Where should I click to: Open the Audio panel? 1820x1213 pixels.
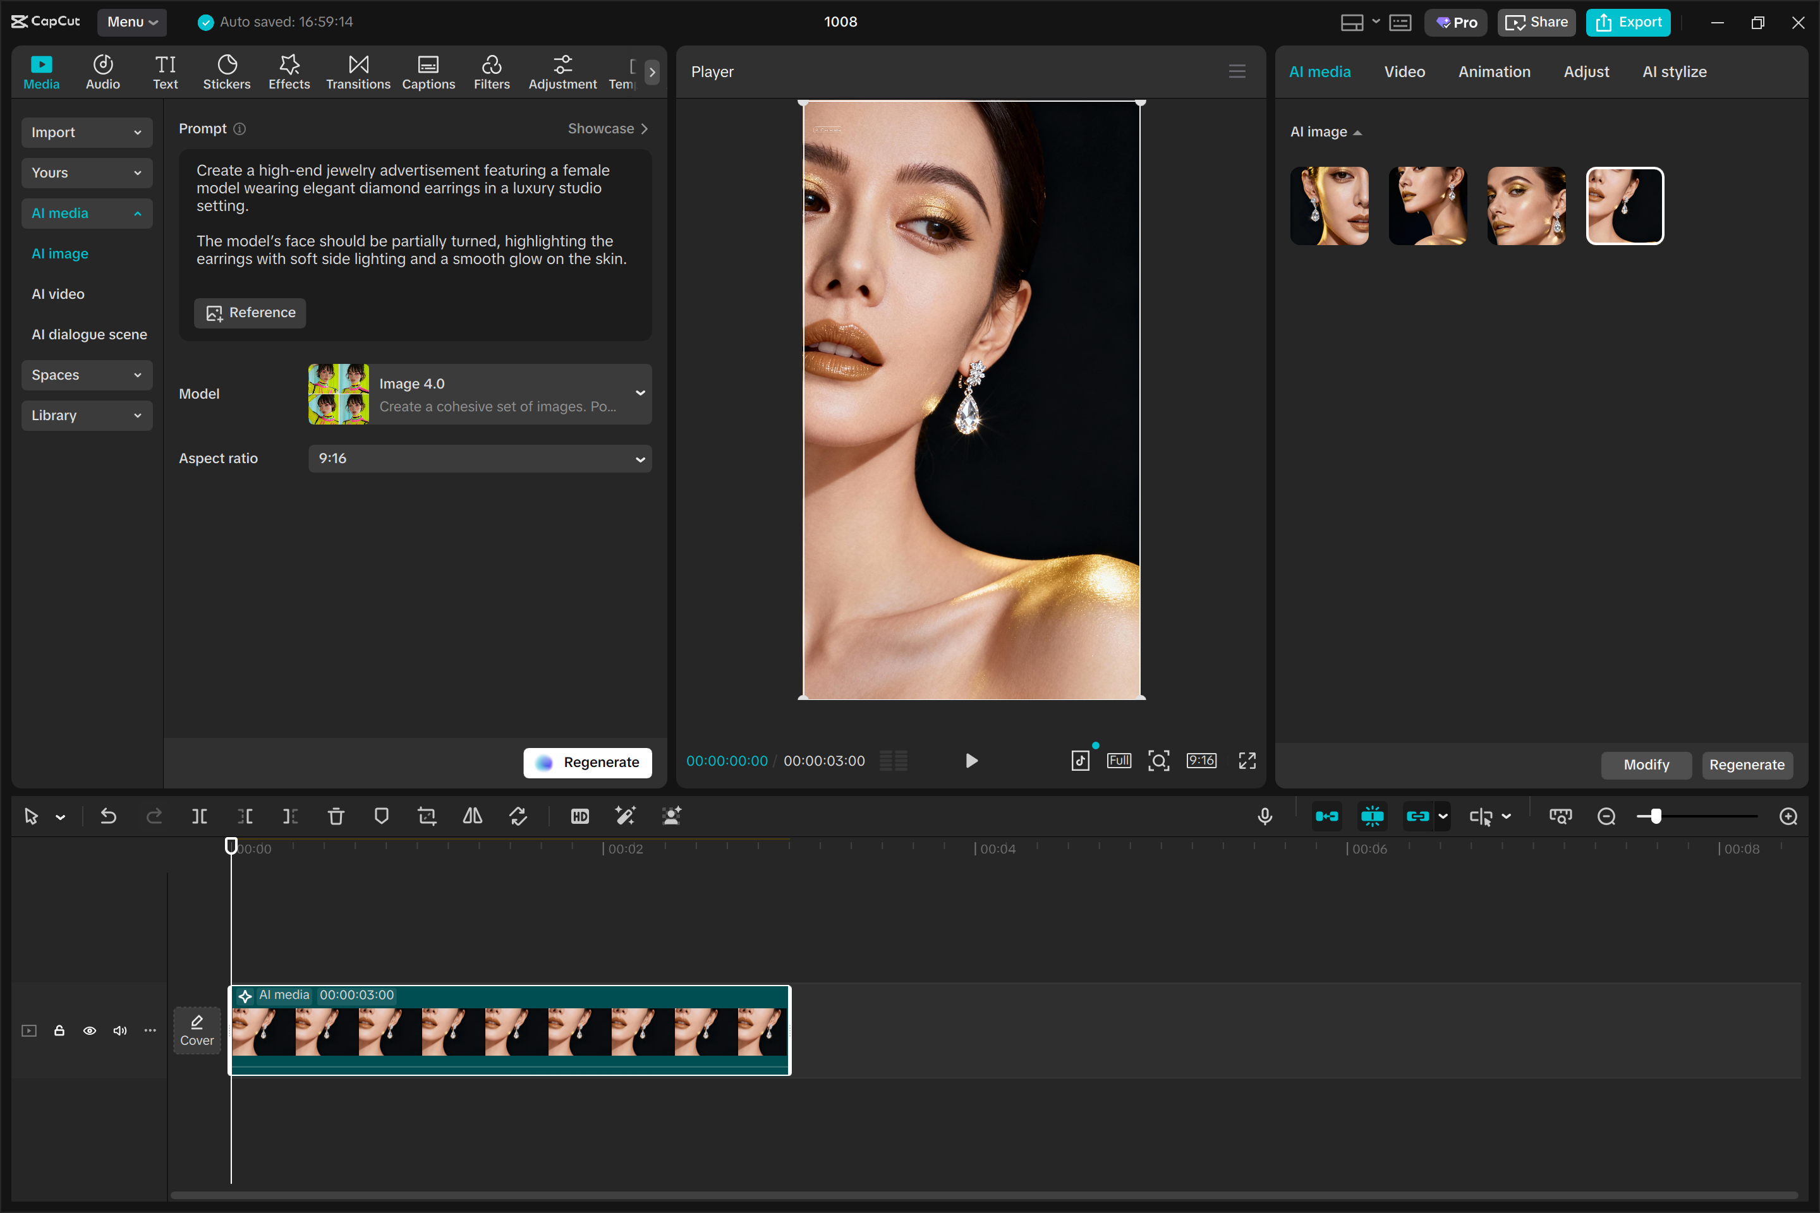click(102, 71)
